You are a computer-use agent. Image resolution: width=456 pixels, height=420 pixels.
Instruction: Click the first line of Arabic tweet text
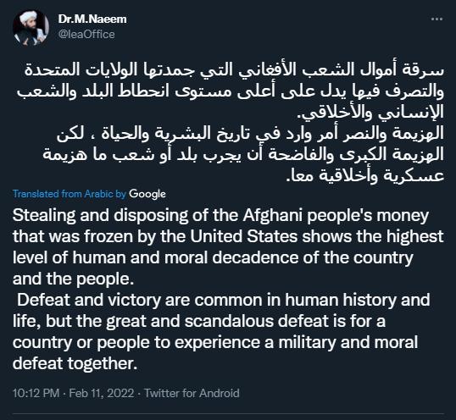pyautogui.click(x=234, y=70)
